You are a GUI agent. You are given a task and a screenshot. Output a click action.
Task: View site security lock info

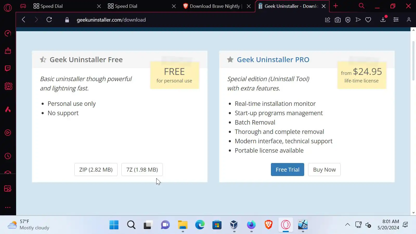pos(67,20)
